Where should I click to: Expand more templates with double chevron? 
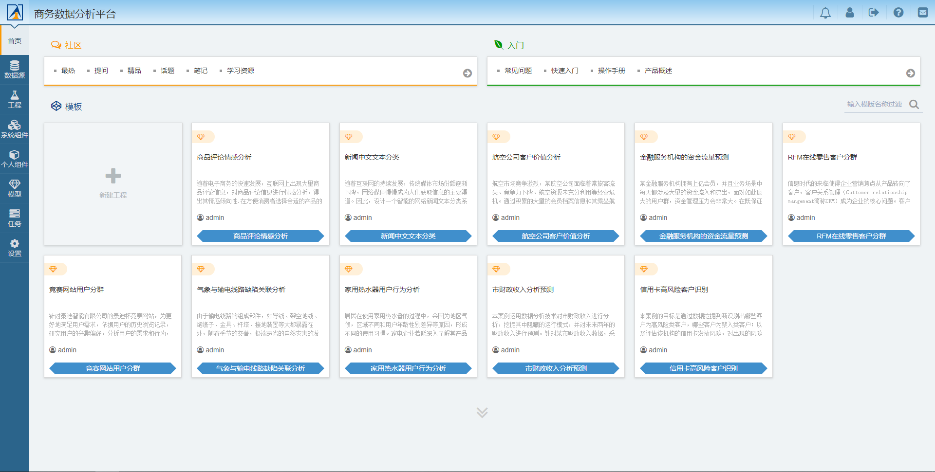point(482,413)
